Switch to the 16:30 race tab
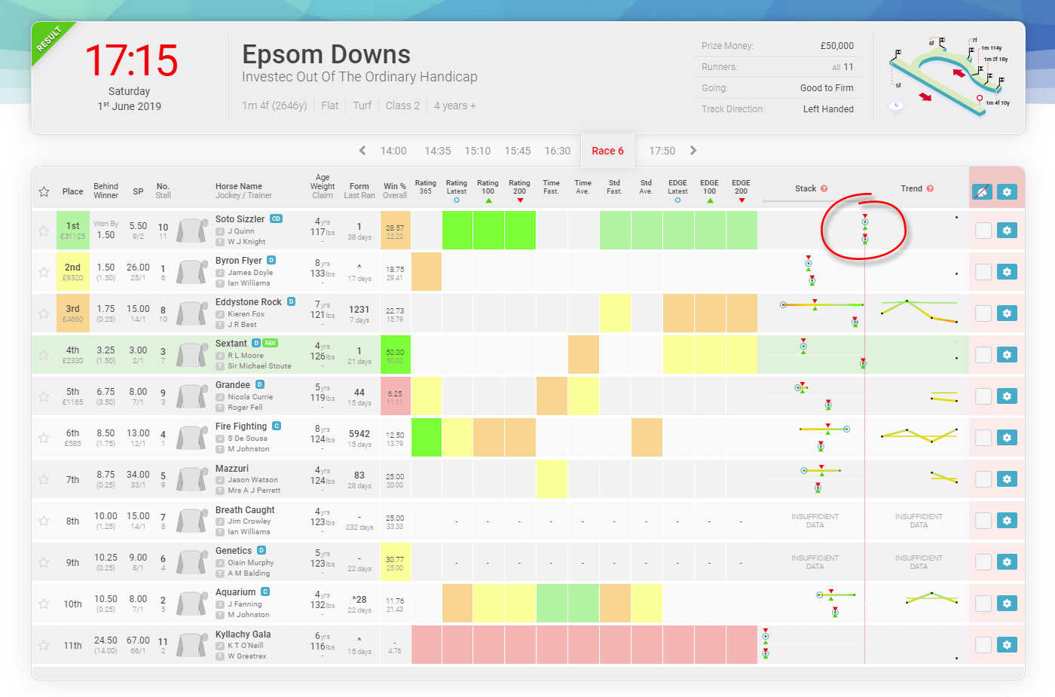Viewport: 1055px width, 697px height. 558,151
